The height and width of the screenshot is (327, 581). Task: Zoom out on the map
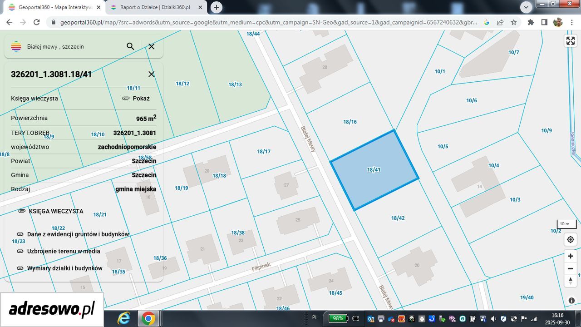(571, 268)
